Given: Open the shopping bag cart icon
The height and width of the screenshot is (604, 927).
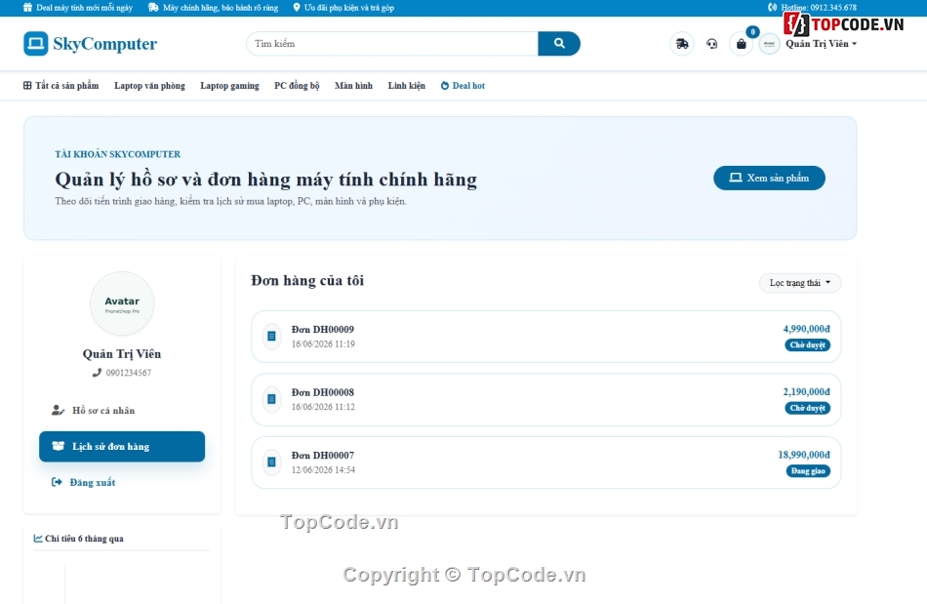Looking at the screenshot, I should tap(741, 44).
